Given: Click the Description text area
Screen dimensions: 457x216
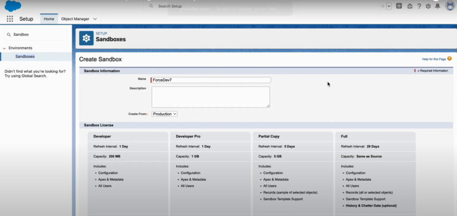Looking at the screenshot, I should [x=211, y=97].
